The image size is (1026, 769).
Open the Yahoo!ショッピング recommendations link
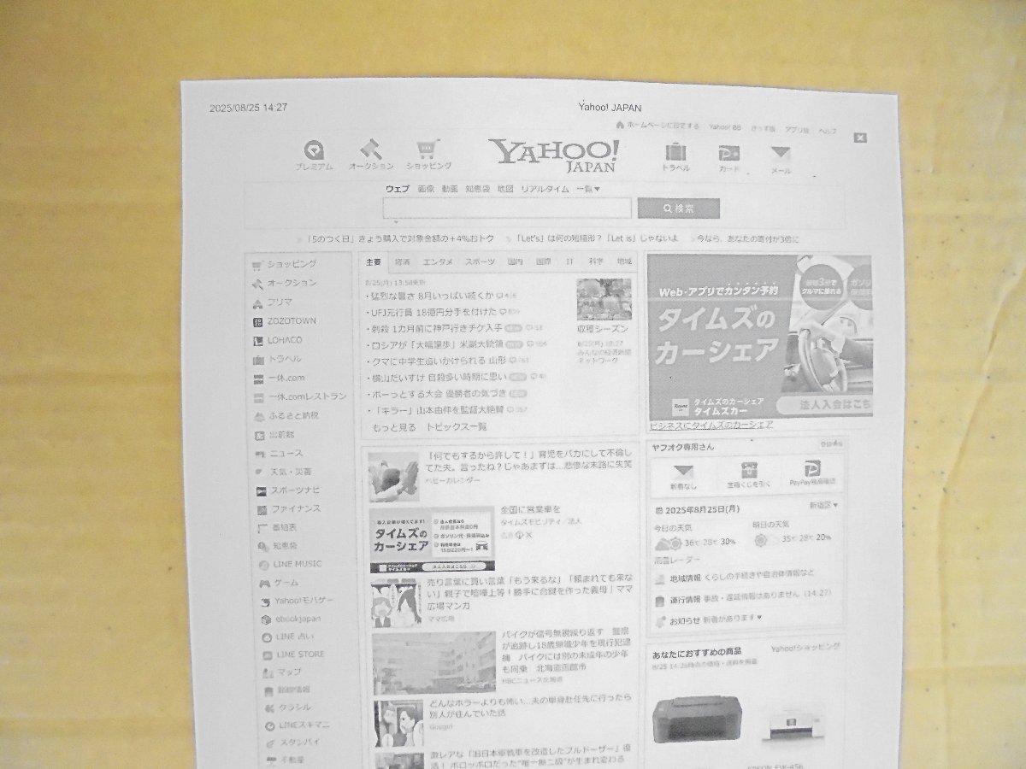coord(805,649)
